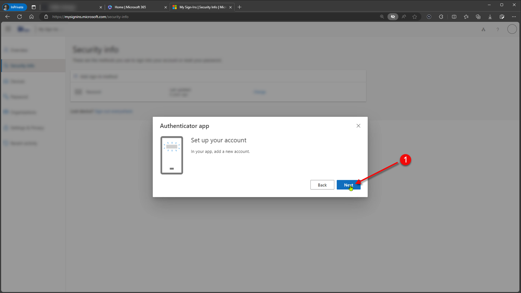Open a new browser tab
Screen dimensions: 521x293
point(239,7)
